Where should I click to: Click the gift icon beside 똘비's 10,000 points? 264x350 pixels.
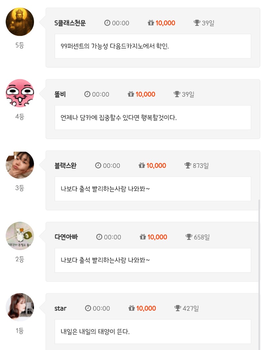pos(131,94)
